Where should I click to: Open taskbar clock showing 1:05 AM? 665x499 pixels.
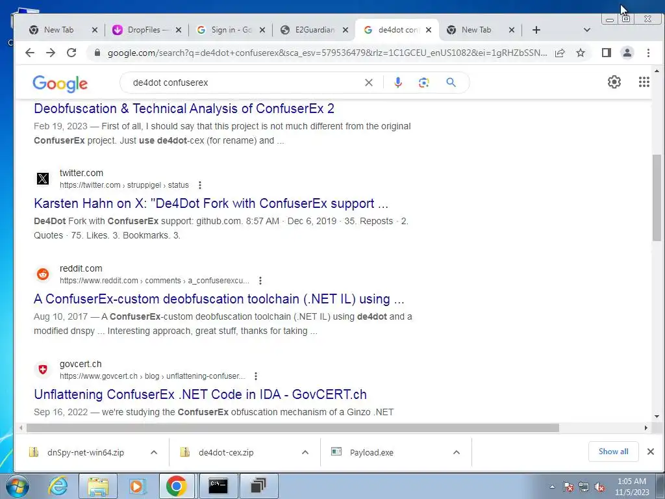[632, 487]
